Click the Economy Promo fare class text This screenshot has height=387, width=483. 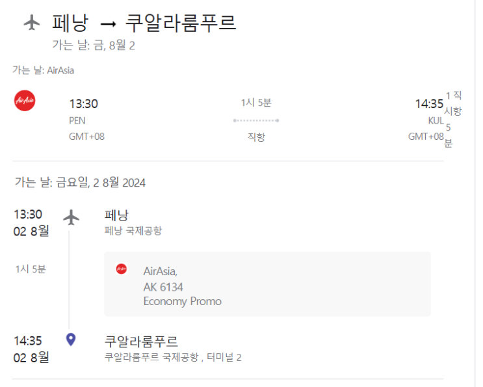pyautogui.click(x=182, y=301)
